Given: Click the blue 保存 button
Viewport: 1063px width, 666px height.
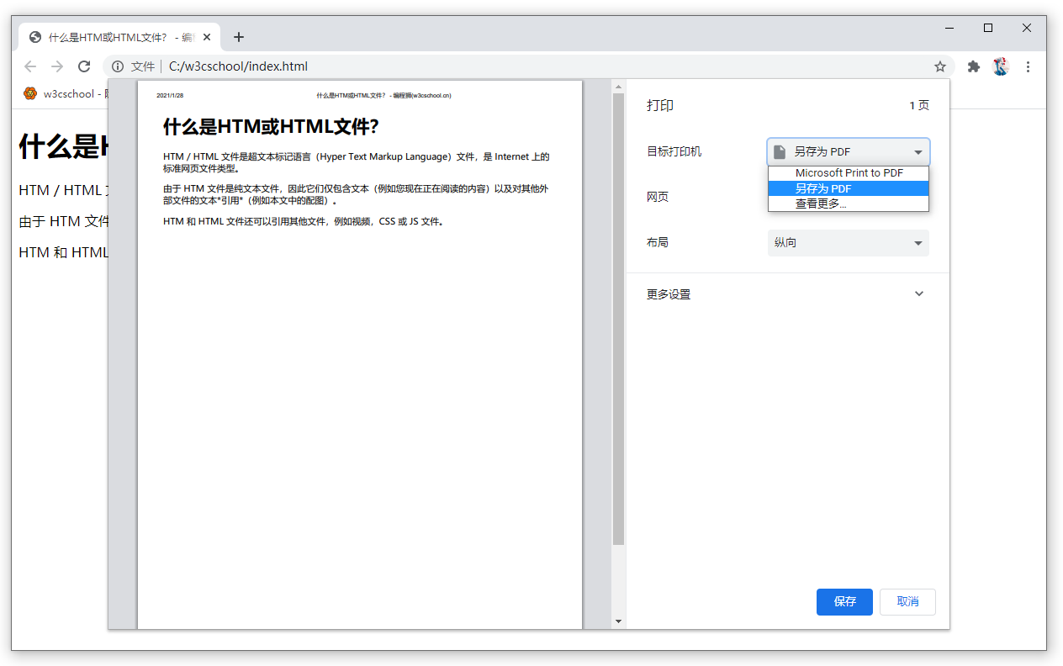Looking at the screenshot, I should (844, 602).
